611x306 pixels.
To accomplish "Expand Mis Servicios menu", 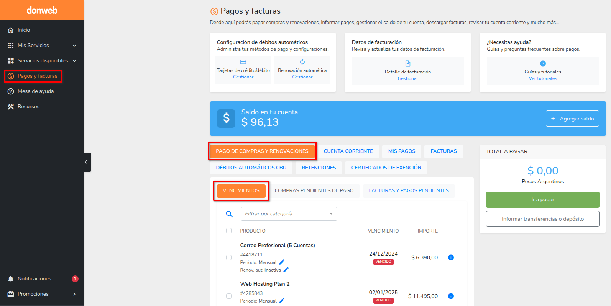I will pyautogui.click(x=74, y=46).
